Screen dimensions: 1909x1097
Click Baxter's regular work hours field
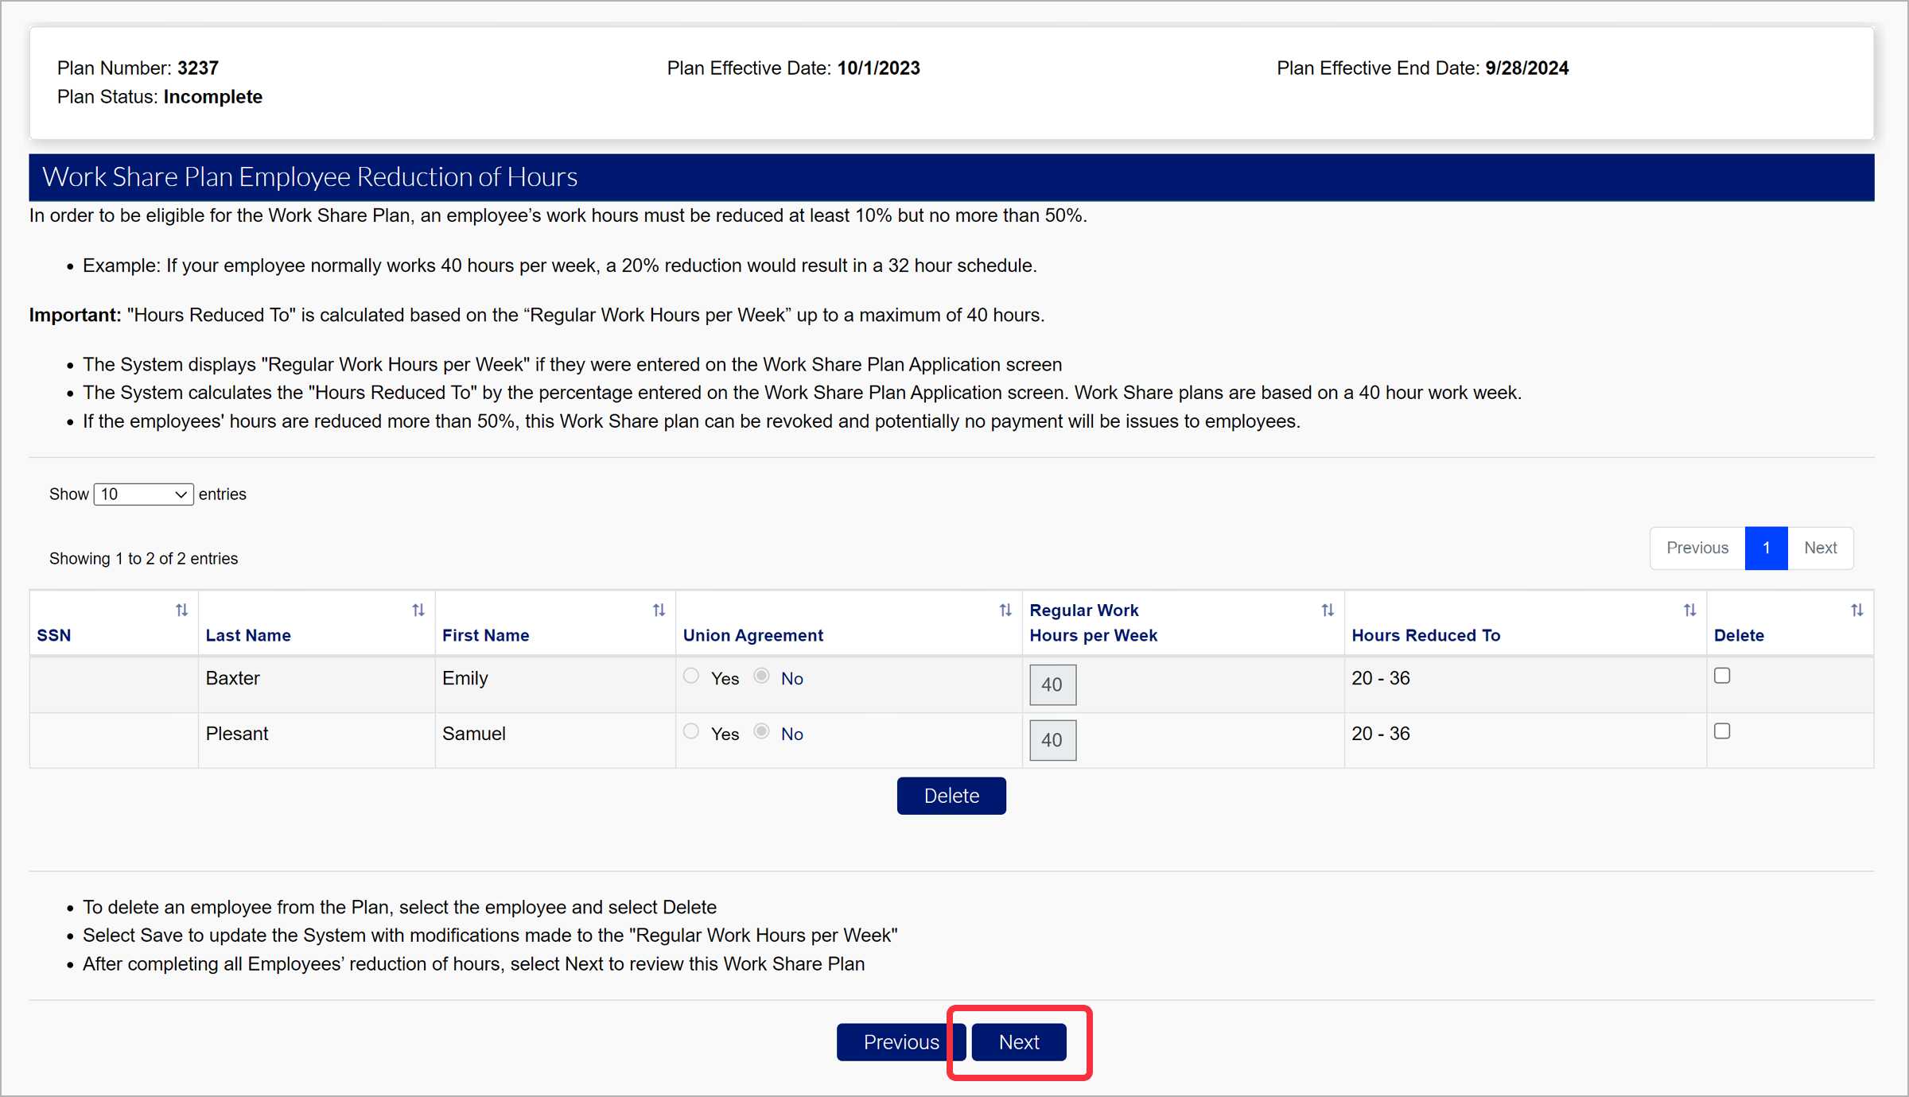[1052, 684]
